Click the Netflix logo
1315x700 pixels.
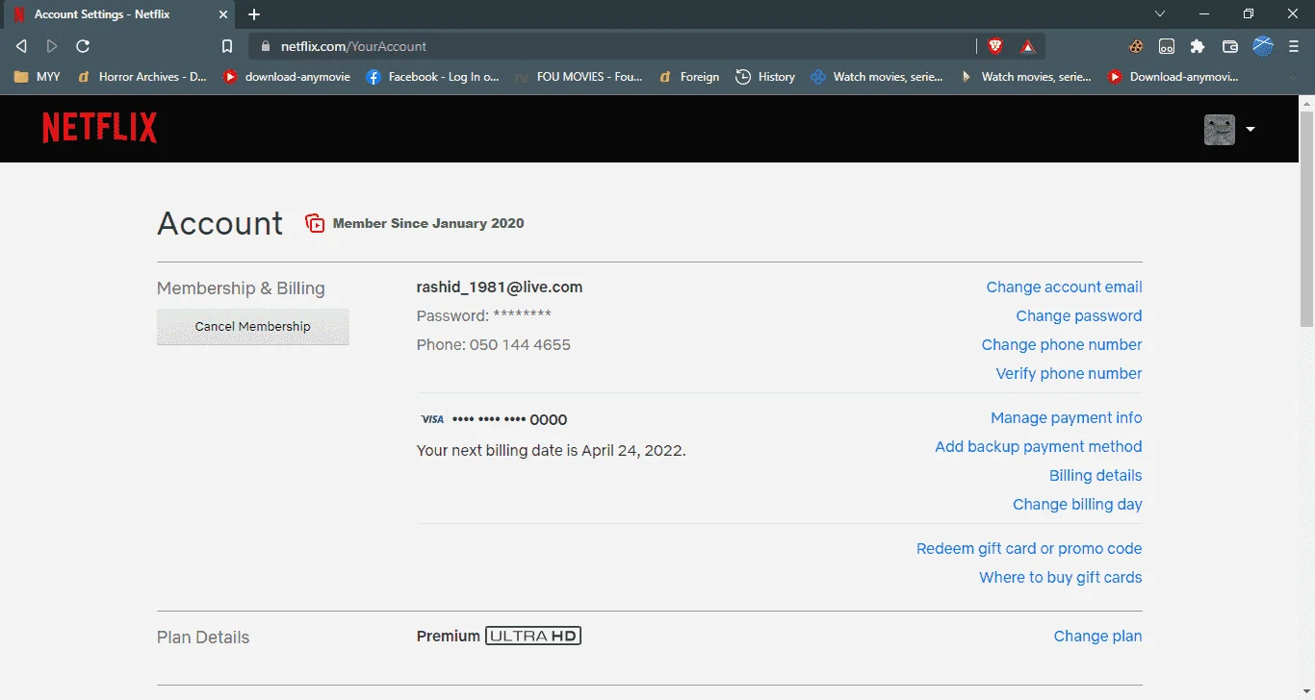coord(100,128)
